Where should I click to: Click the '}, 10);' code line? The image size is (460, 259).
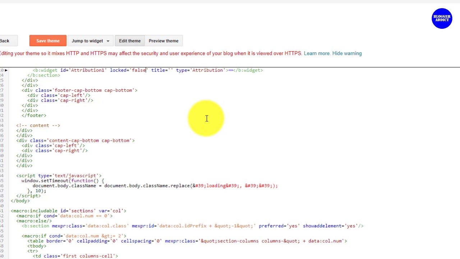click(x=37, y=191)
